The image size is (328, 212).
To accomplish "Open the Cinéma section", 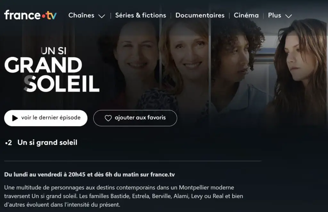I will [246, 15].
